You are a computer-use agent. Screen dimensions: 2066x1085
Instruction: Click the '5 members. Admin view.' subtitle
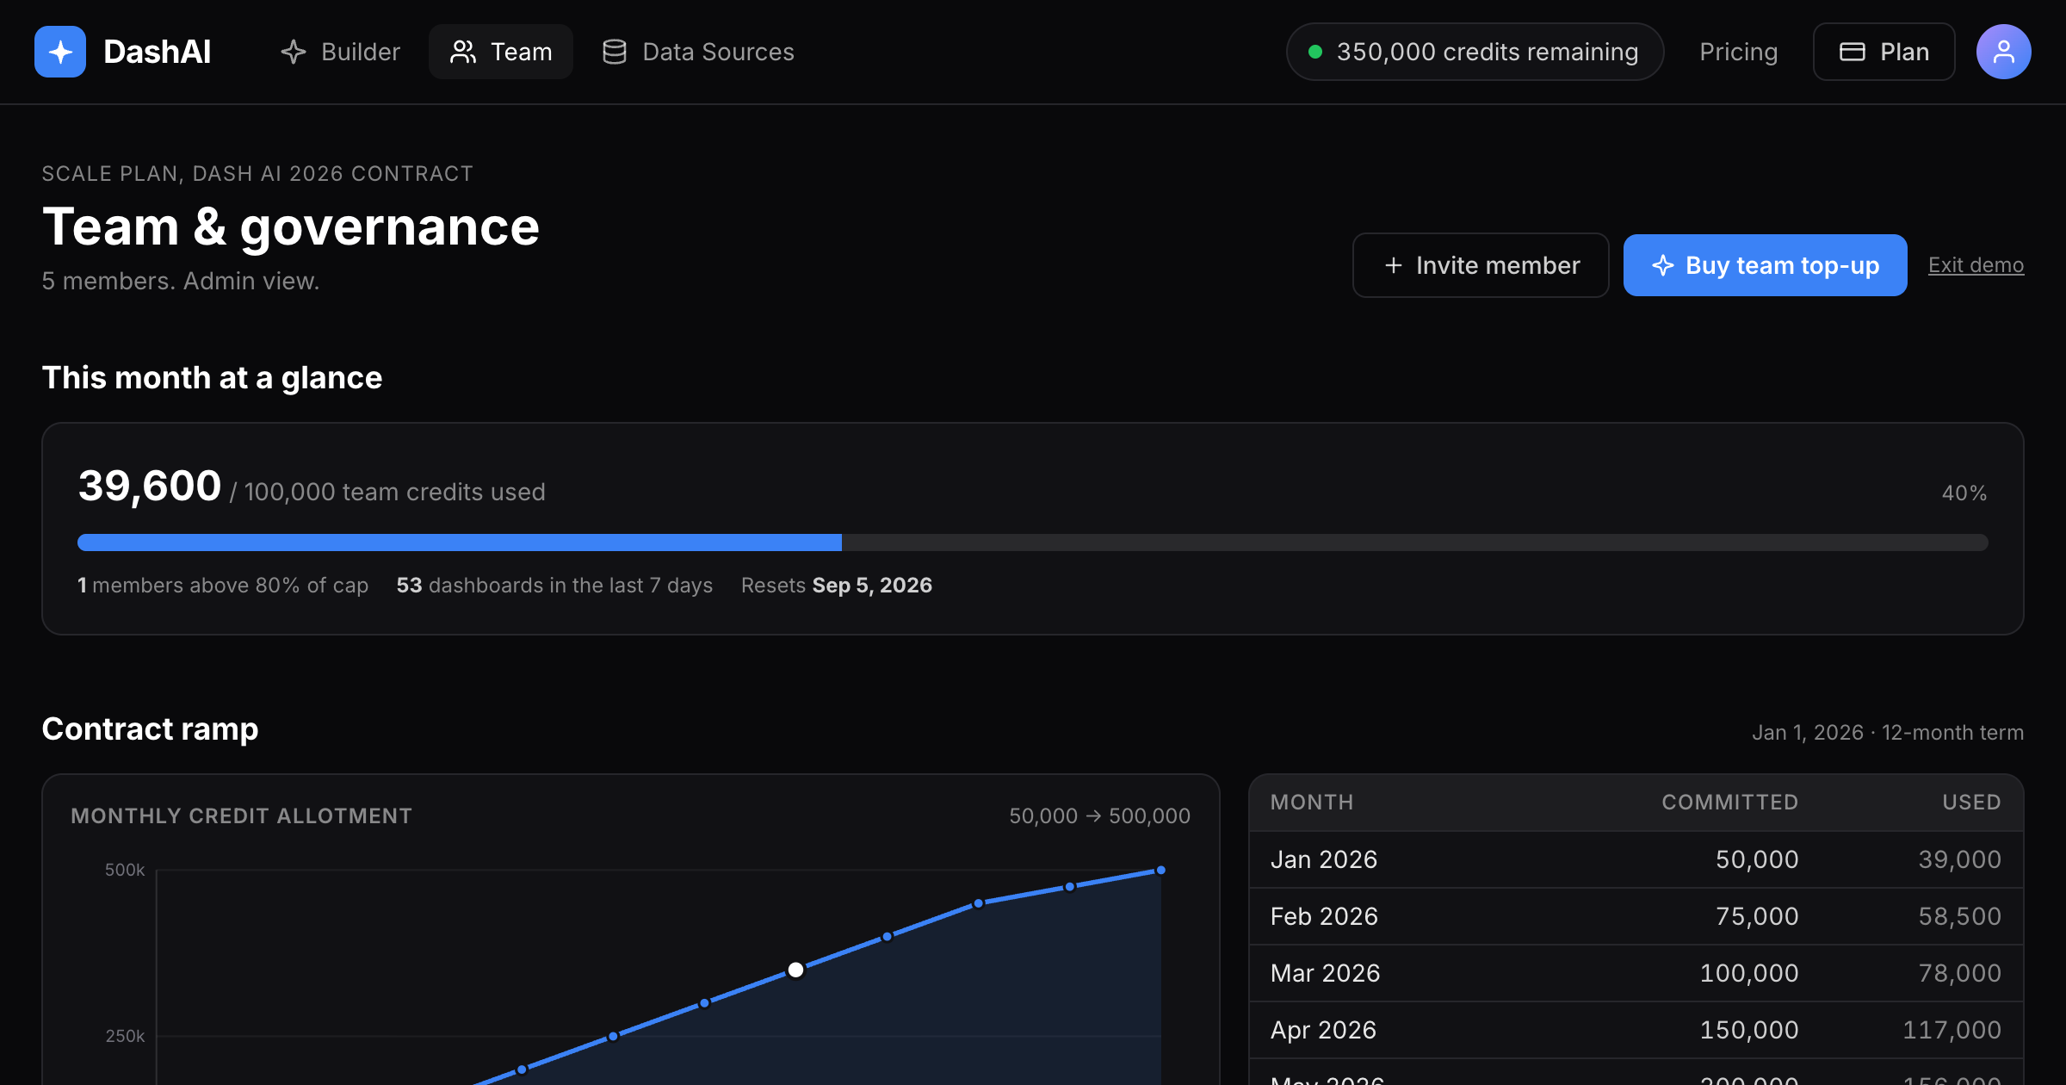[181, 282]
